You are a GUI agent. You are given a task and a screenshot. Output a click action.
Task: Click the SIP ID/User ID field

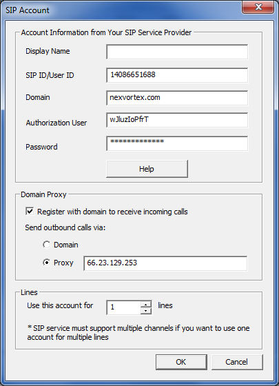(177, 75)
